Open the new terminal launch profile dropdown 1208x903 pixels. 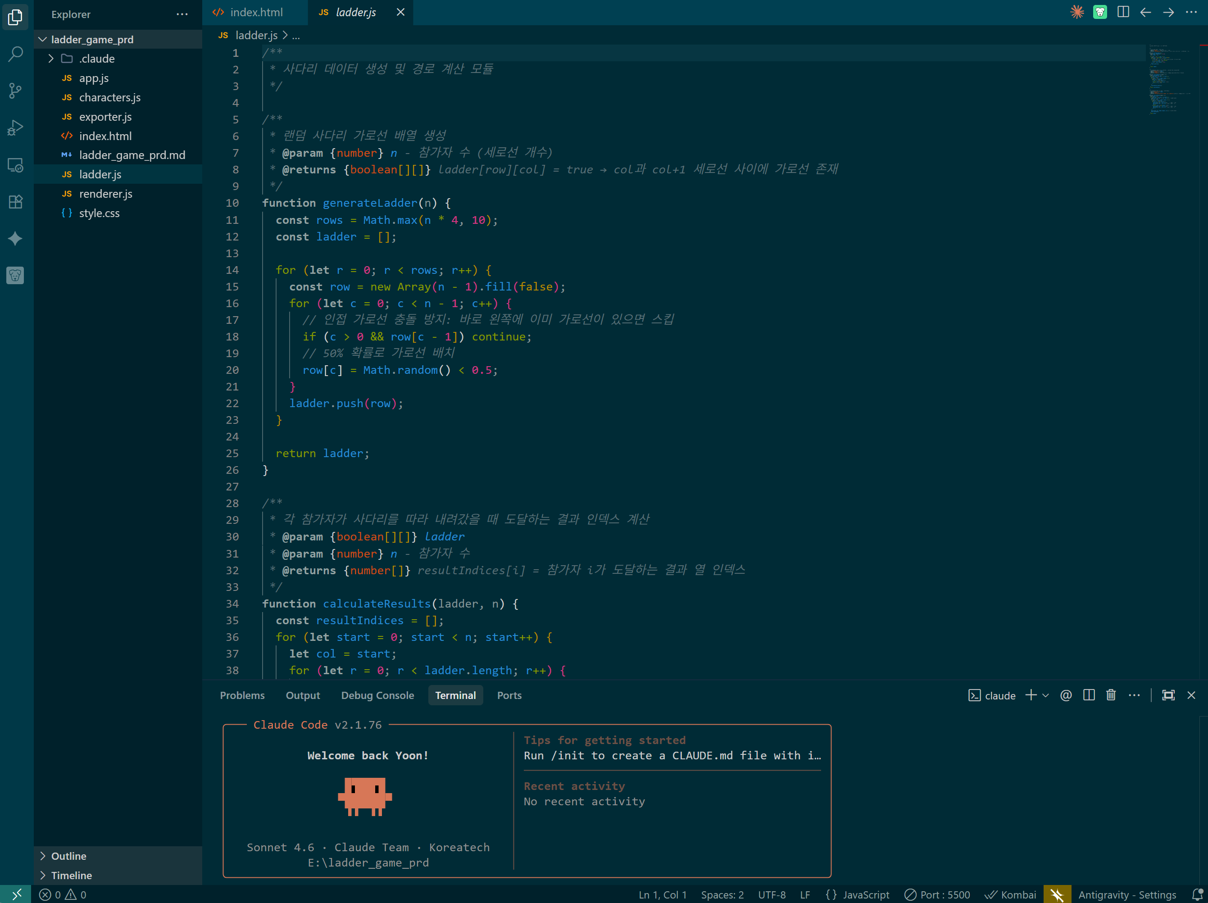1046,695
